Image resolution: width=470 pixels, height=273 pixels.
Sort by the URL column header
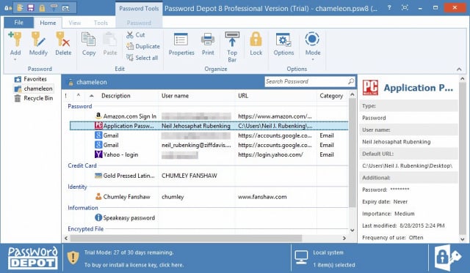point(243,96)
